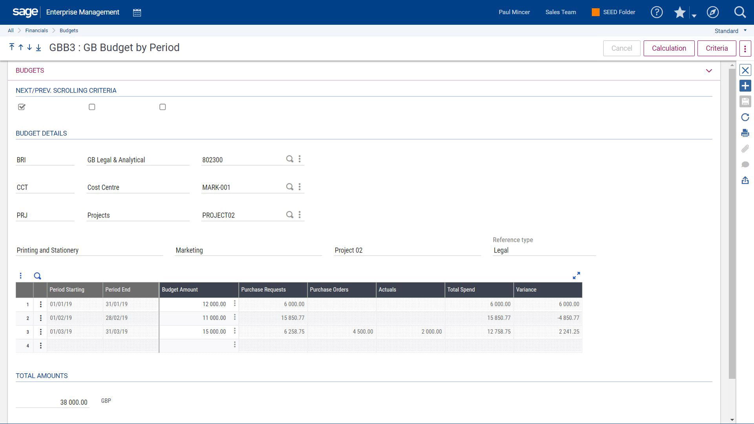The width and height of the screenshot is (754, 424).
Task: Open more actions menu beside Criteria
Action: (x=745, y=48)
